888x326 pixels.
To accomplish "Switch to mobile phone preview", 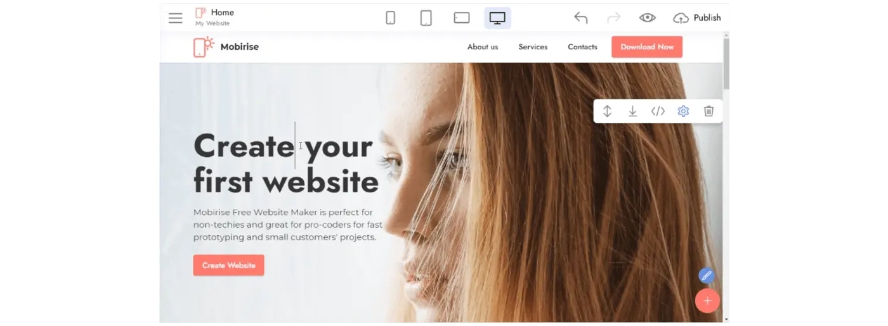I will (x=391, y=18).
